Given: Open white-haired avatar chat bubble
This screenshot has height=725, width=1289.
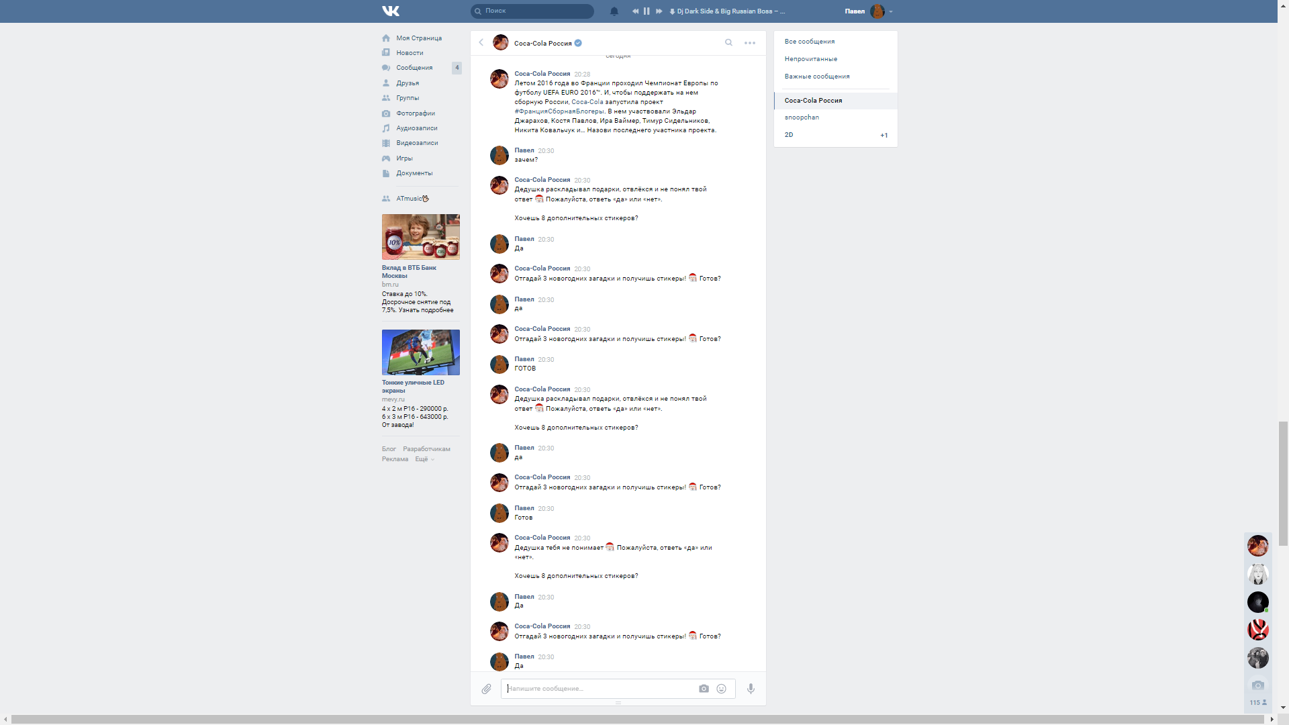Looking at the screenshot, I should pos(1257,574).
